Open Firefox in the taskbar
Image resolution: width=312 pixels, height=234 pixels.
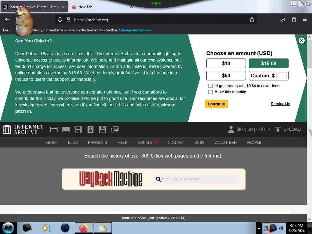pos(84,228)
